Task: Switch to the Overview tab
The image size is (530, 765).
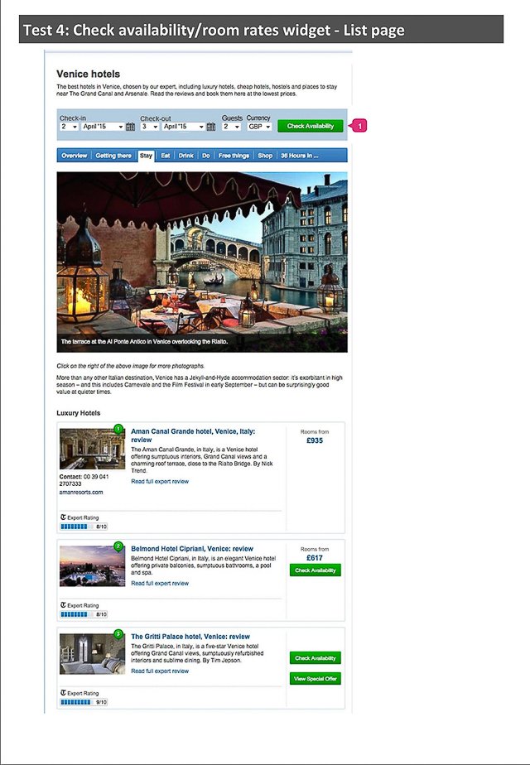Action: 74,156
